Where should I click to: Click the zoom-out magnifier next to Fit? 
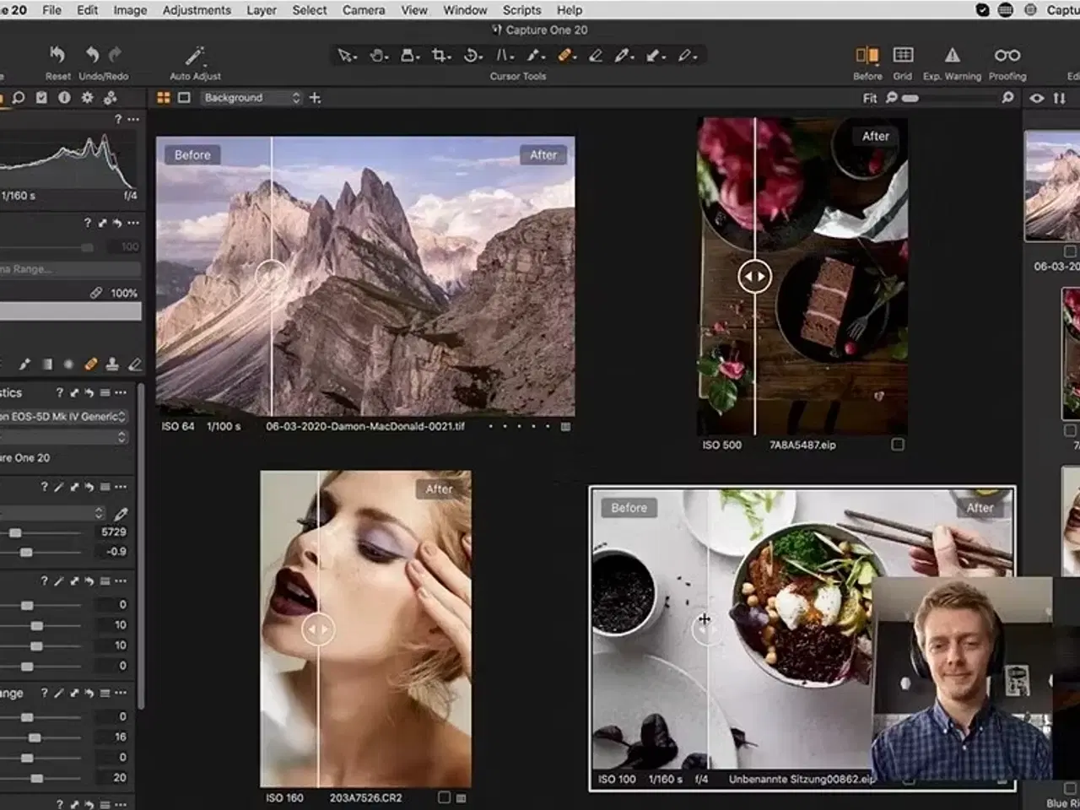(891, 98)
